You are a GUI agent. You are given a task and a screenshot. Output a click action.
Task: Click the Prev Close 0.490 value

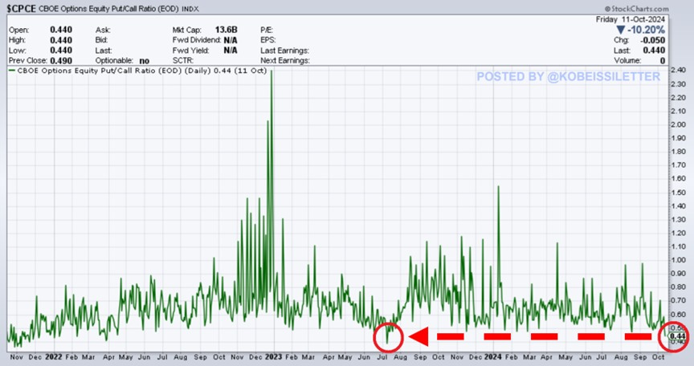pos(63,59)
